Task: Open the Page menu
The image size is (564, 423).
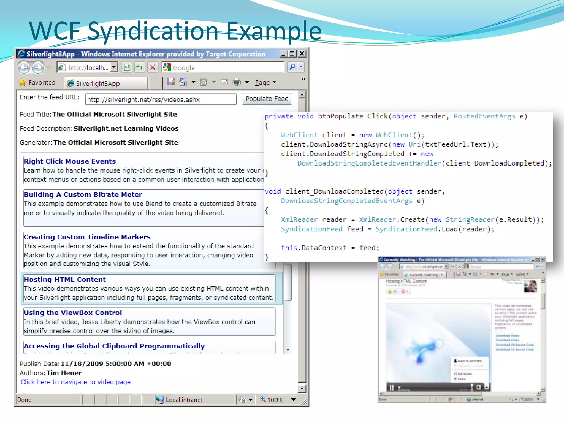Action: click(265, 82)
